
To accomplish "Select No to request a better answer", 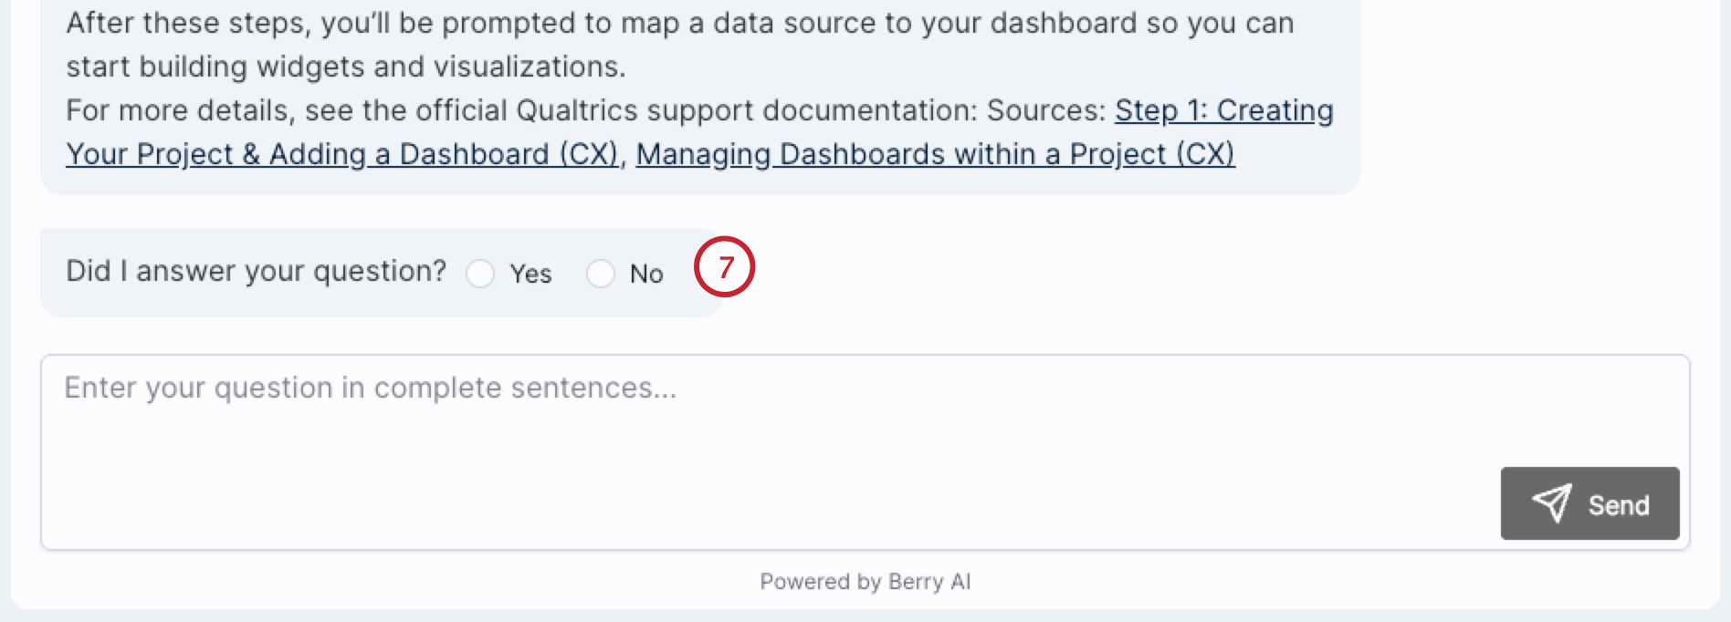I will 602,274.
